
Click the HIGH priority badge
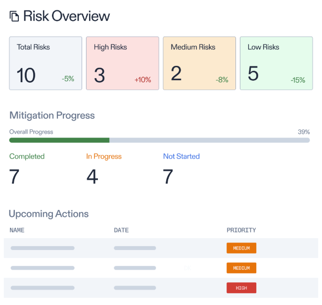(241, 288)
